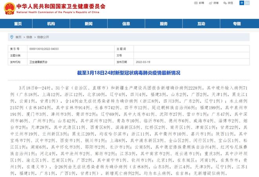
Task: Click the 微信 link text
Action: pos(230,3)
